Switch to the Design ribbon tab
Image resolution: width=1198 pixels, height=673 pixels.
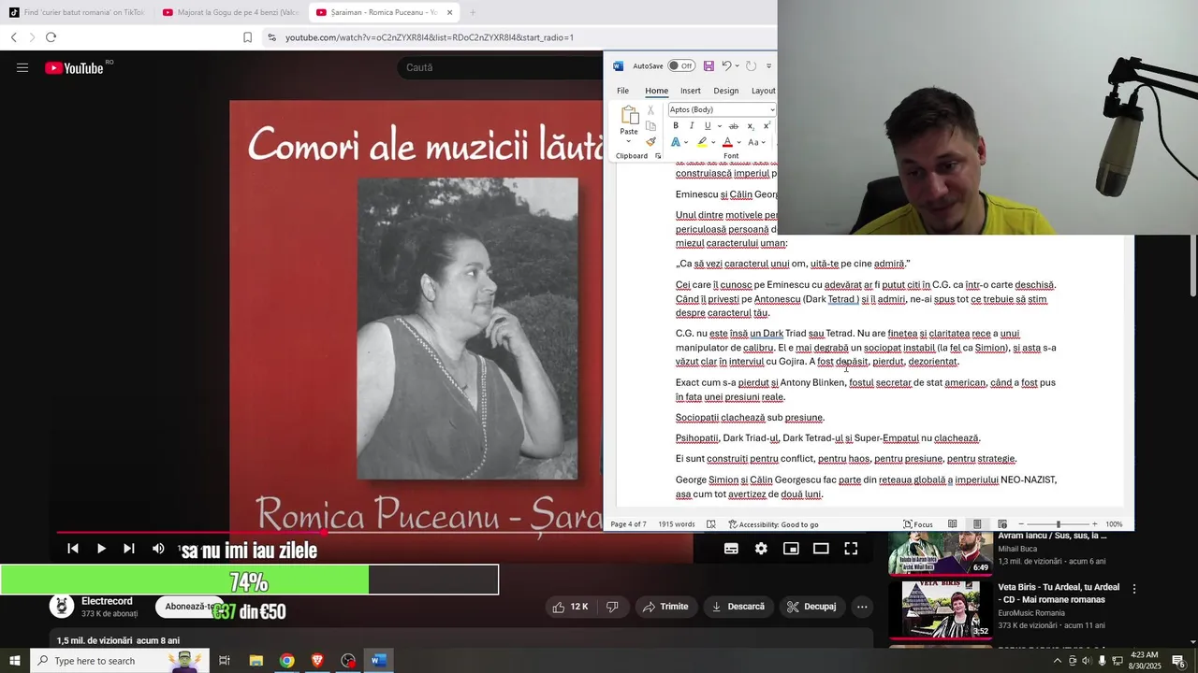pyautogui.click(x=726, y=91)
